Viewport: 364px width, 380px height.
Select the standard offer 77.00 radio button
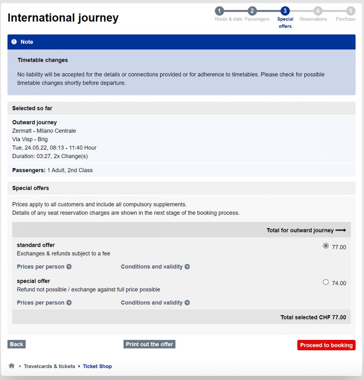326,246
